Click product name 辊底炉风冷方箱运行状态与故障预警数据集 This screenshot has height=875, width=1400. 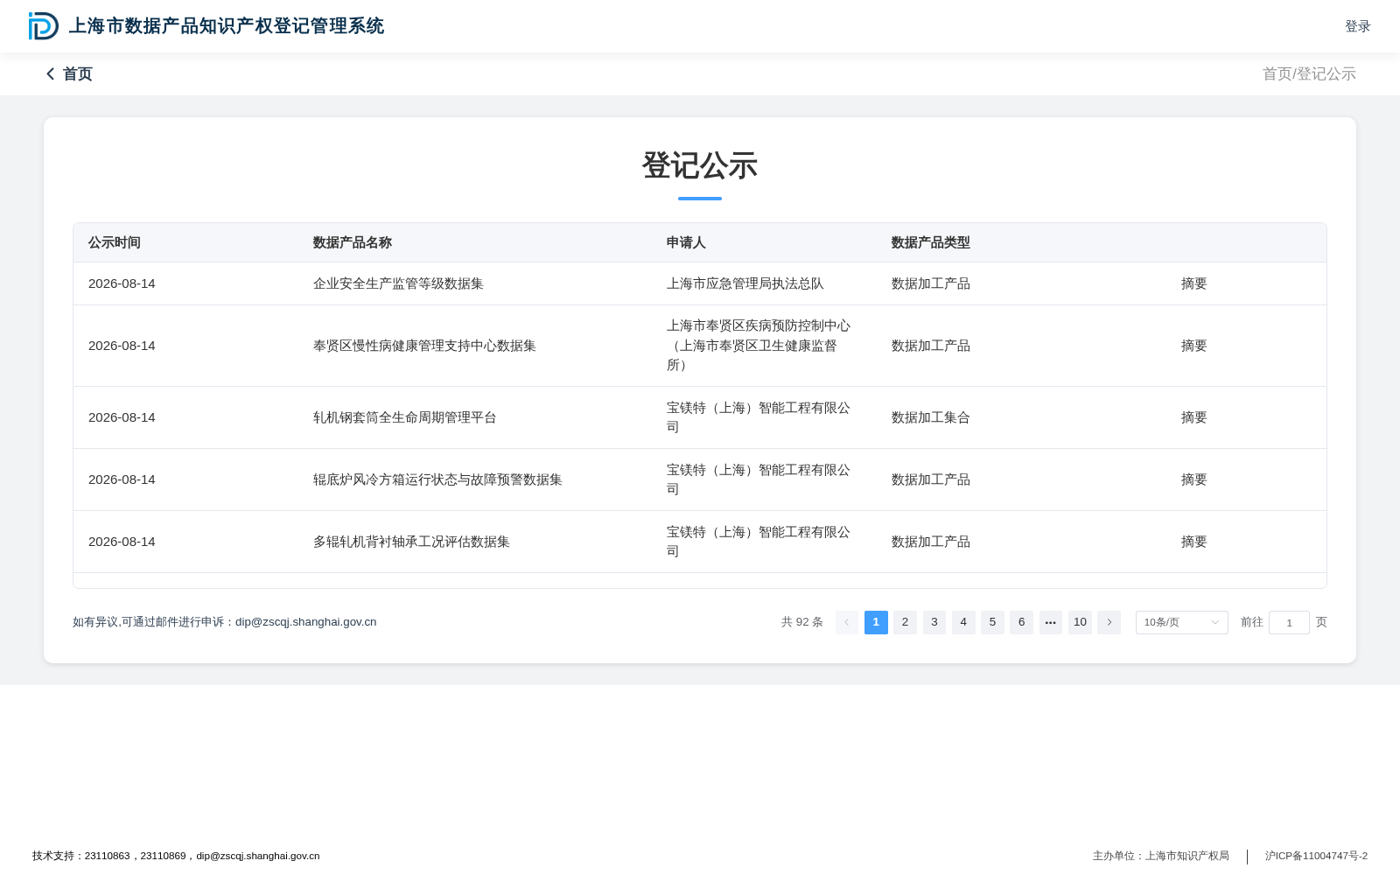[437, 479]
